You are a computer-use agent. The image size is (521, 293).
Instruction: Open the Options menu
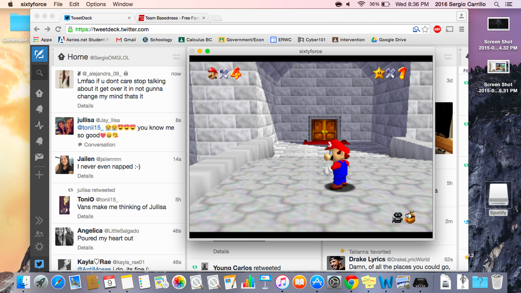coord(96,4)
